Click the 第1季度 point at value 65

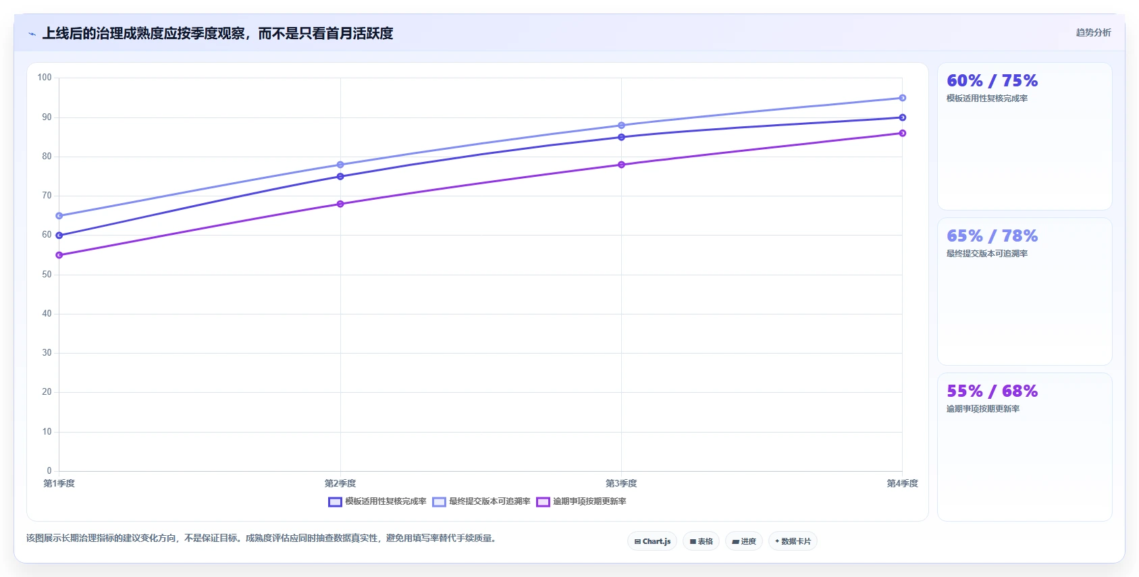(x=59, y=216)
